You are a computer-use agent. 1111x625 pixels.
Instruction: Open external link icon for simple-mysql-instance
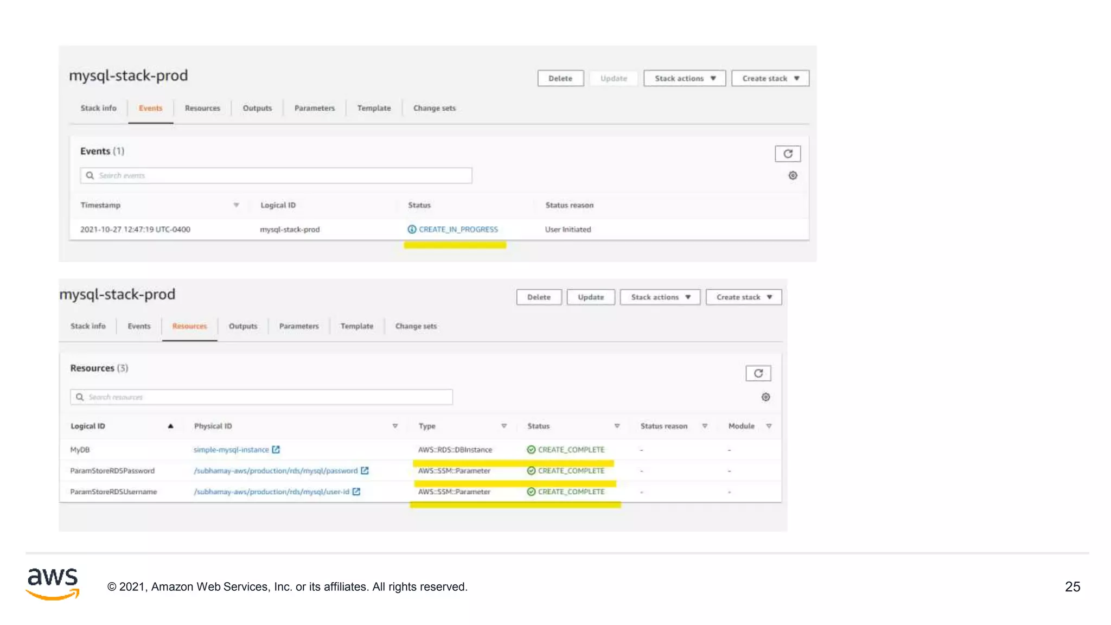[x=276, y=449]
